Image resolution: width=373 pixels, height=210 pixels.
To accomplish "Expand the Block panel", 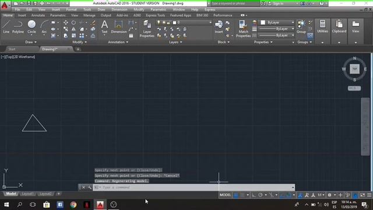I will (223, 42).
